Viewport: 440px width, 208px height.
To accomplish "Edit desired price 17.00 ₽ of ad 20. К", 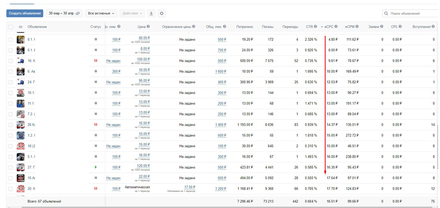I will pos(190,187).
